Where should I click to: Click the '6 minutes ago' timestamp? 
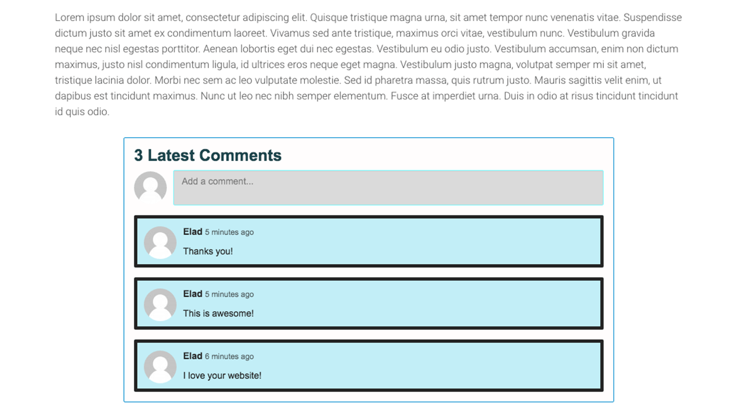point(229,356)
